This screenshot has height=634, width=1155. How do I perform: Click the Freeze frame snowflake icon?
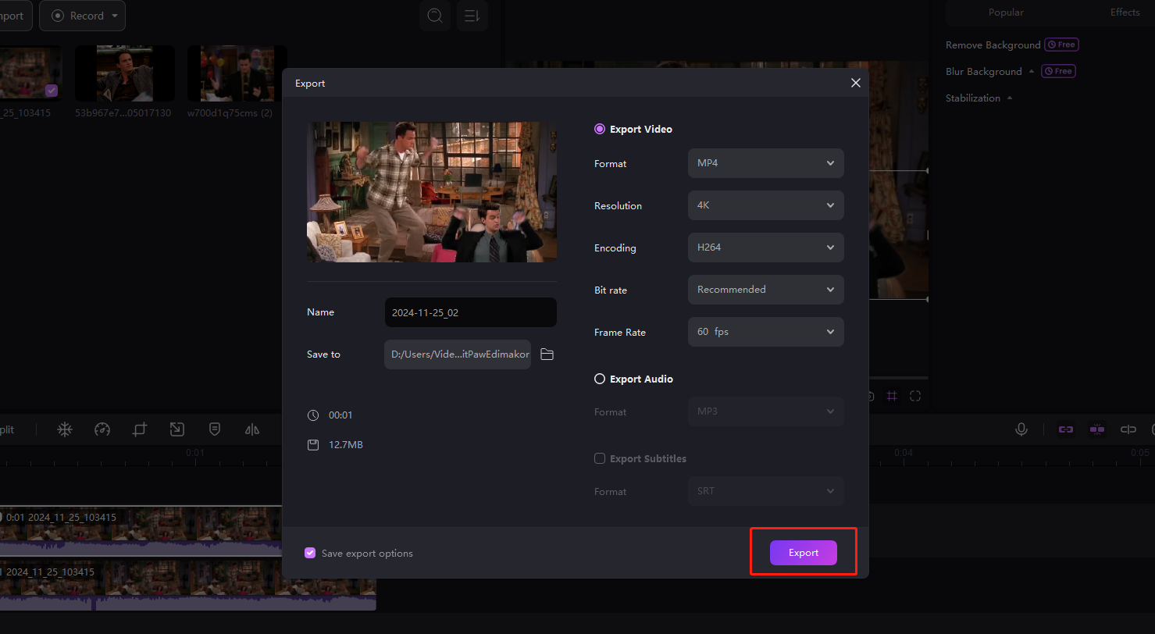[x=65, y=429]
